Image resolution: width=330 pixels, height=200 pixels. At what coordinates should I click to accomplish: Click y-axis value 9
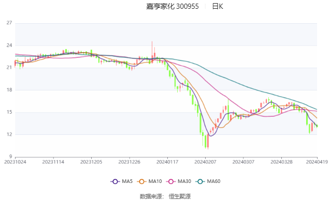point(10,157)
